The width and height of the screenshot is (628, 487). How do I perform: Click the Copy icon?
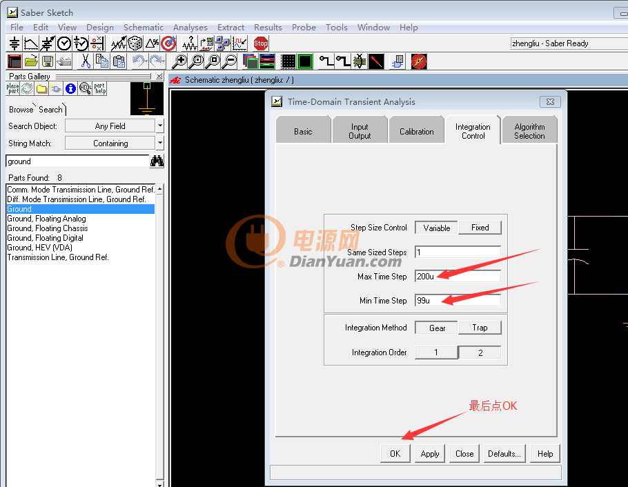[x=101, y=61]
